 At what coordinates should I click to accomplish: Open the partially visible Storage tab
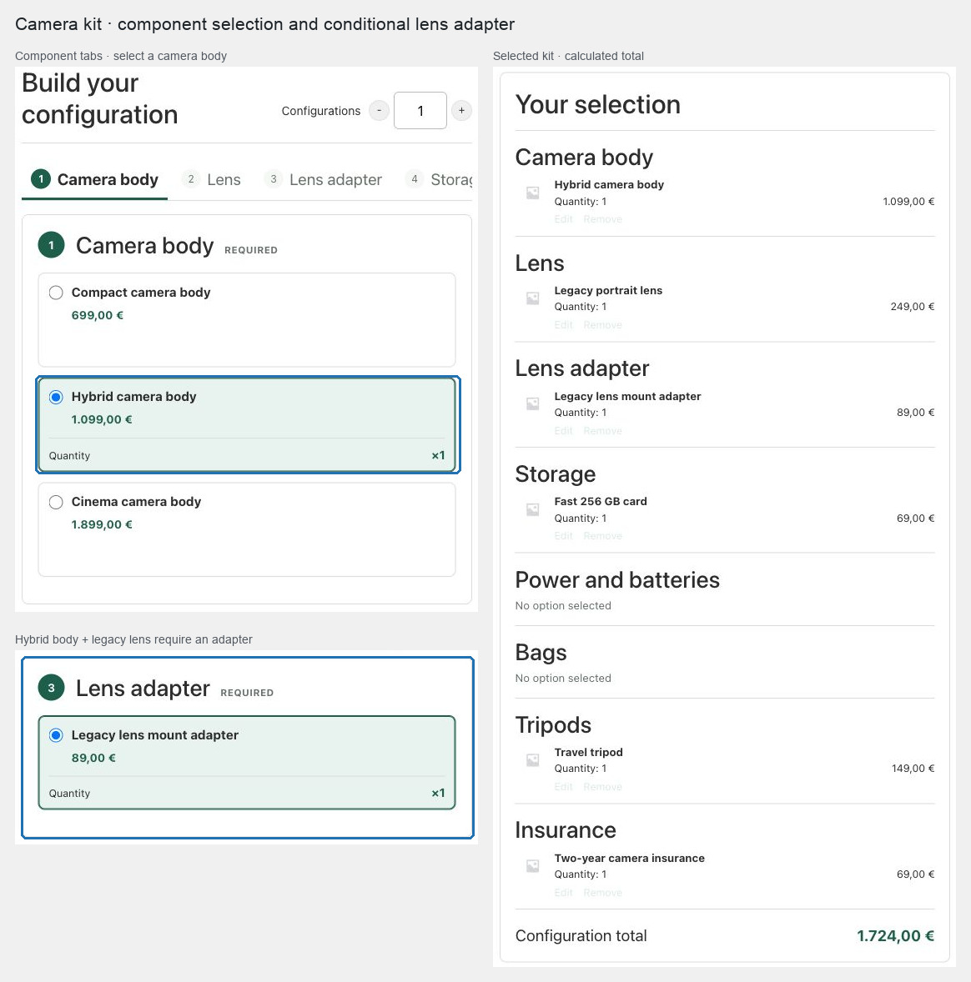[x=438, y=180]
